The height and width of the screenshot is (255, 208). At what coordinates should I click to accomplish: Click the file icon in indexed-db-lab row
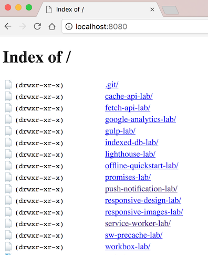click(8, 142)
